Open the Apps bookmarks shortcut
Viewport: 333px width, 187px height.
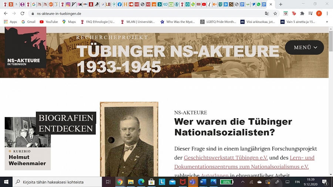click(10, 22)
